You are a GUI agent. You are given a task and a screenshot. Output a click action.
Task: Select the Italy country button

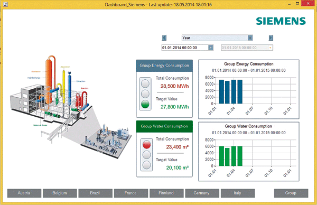(238, 193)
